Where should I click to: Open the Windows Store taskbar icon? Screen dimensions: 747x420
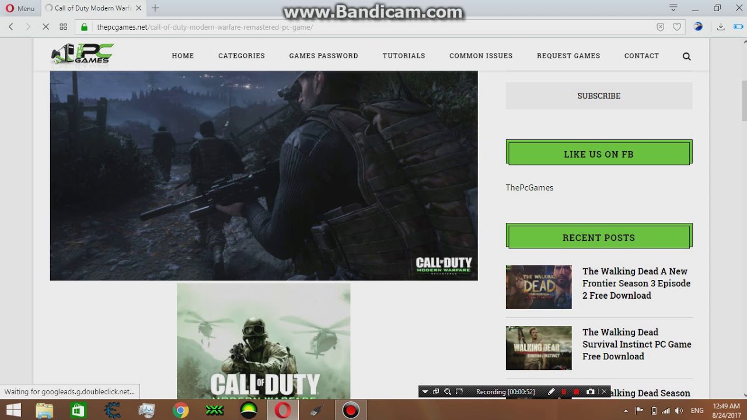[x=78, y=410]
